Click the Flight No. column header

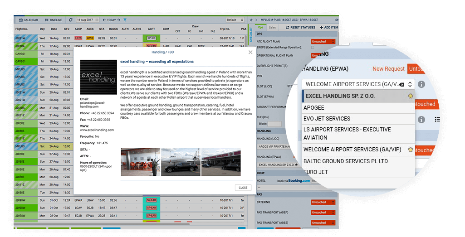click(22, 29)
